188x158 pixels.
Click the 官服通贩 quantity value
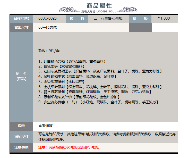pos(45,126)
